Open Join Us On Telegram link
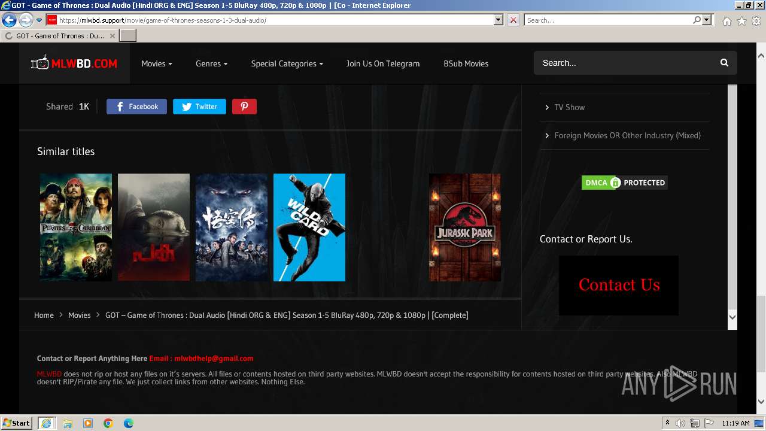766x431 pixels. click(x=383, y=63)
